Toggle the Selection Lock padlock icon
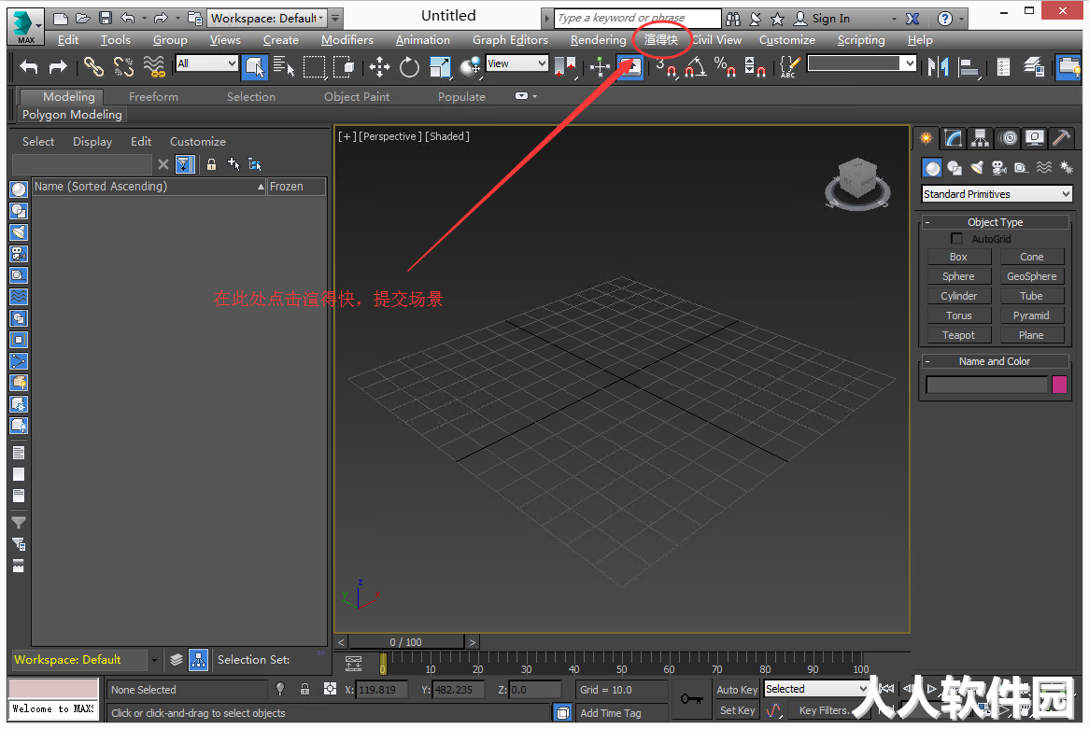The width and height of the screenshot is (1089, 729). tap(304, 690)
